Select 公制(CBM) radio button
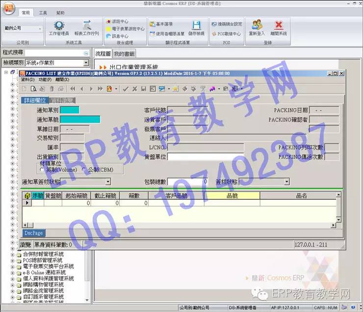Screen dimensions: 363x312 (82, 169)
